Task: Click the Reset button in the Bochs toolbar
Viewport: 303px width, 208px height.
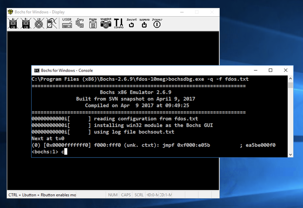Action: pyautogui.click(x=132, y=23)
